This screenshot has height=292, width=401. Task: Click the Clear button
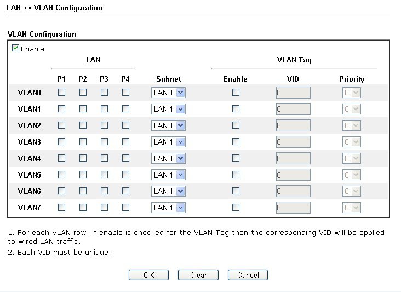tap(198, 275)
